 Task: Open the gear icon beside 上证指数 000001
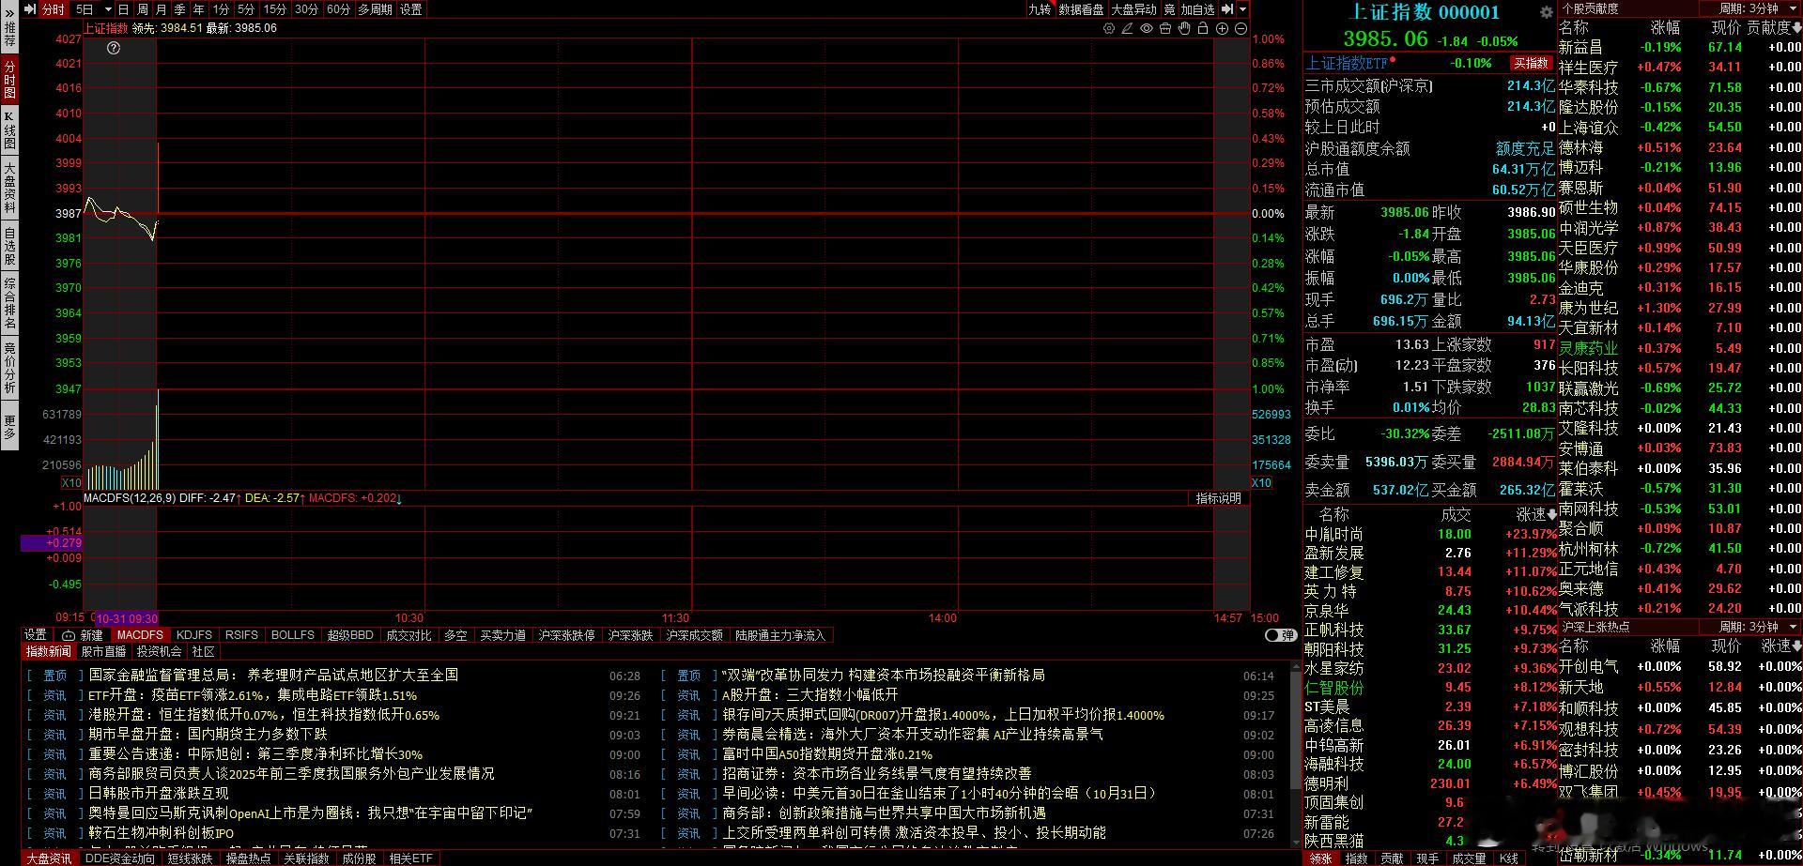[1546, 11]
